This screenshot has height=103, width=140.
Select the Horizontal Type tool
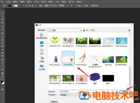tap(2, 63)
